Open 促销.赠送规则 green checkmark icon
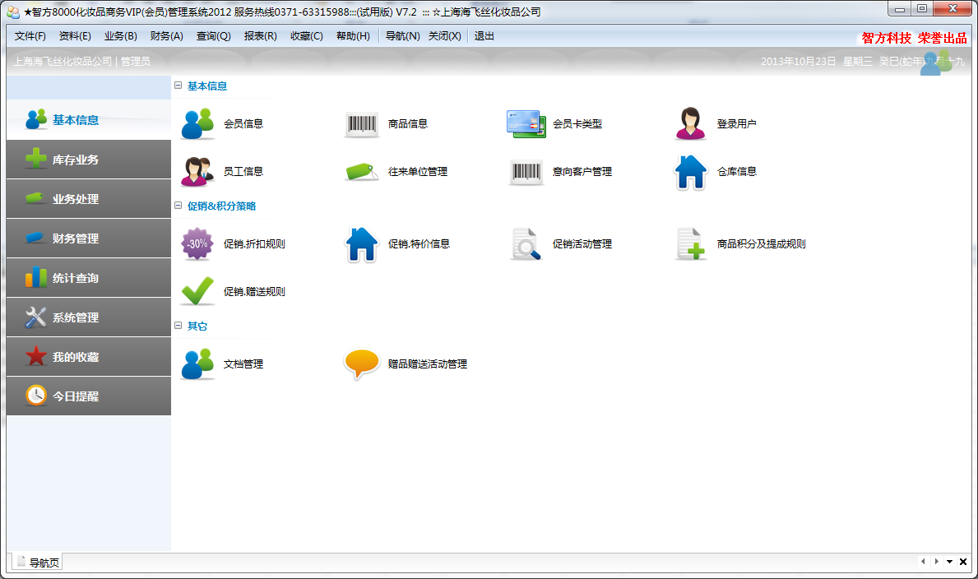978x579 pixels. point(197,291)
